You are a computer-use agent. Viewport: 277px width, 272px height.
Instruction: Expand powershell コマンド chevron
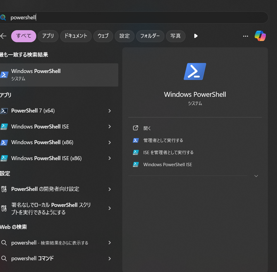110,259
